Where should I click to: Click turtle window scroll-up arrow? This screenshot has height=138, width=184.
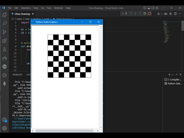(x=101, y=26)
